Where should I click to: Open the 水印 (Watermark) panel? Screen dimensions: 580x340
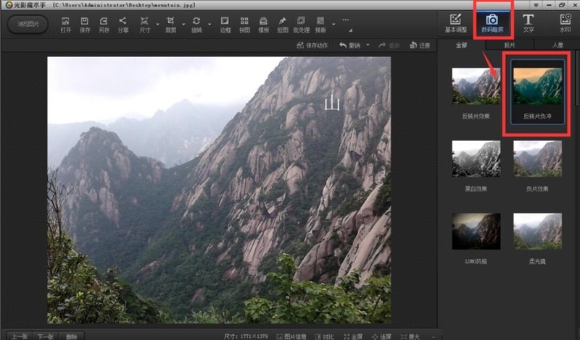pyautogui.click(x=565, y=23)
